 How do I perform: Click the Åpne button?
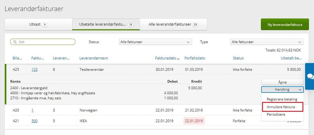pos(282,82)
